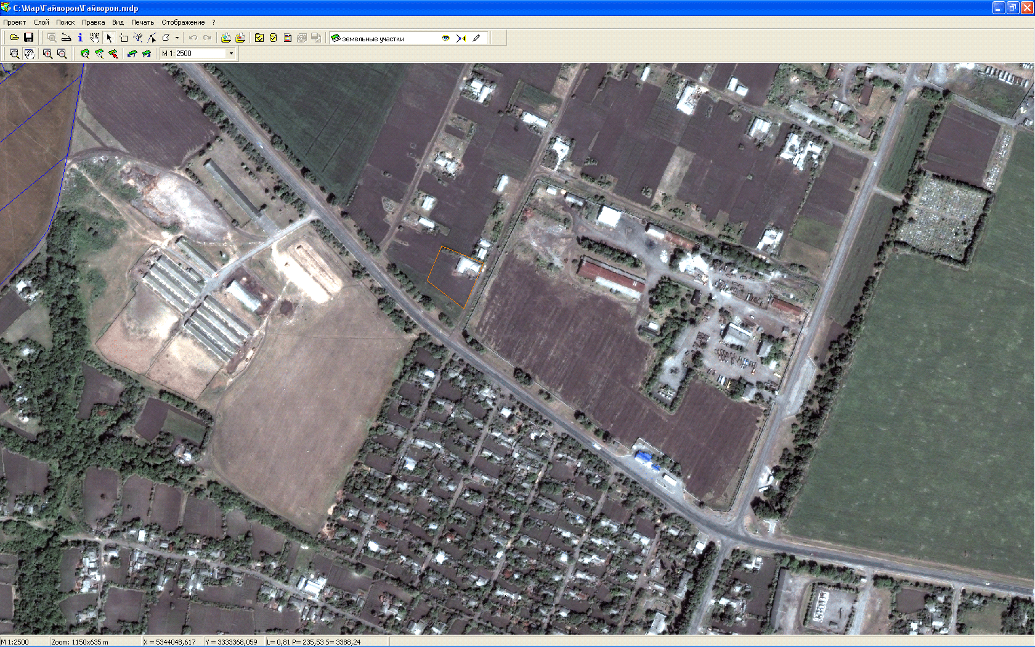1035x647 pixels.
Task: Click zoom to layer extent icon
Action: [85, 54]
